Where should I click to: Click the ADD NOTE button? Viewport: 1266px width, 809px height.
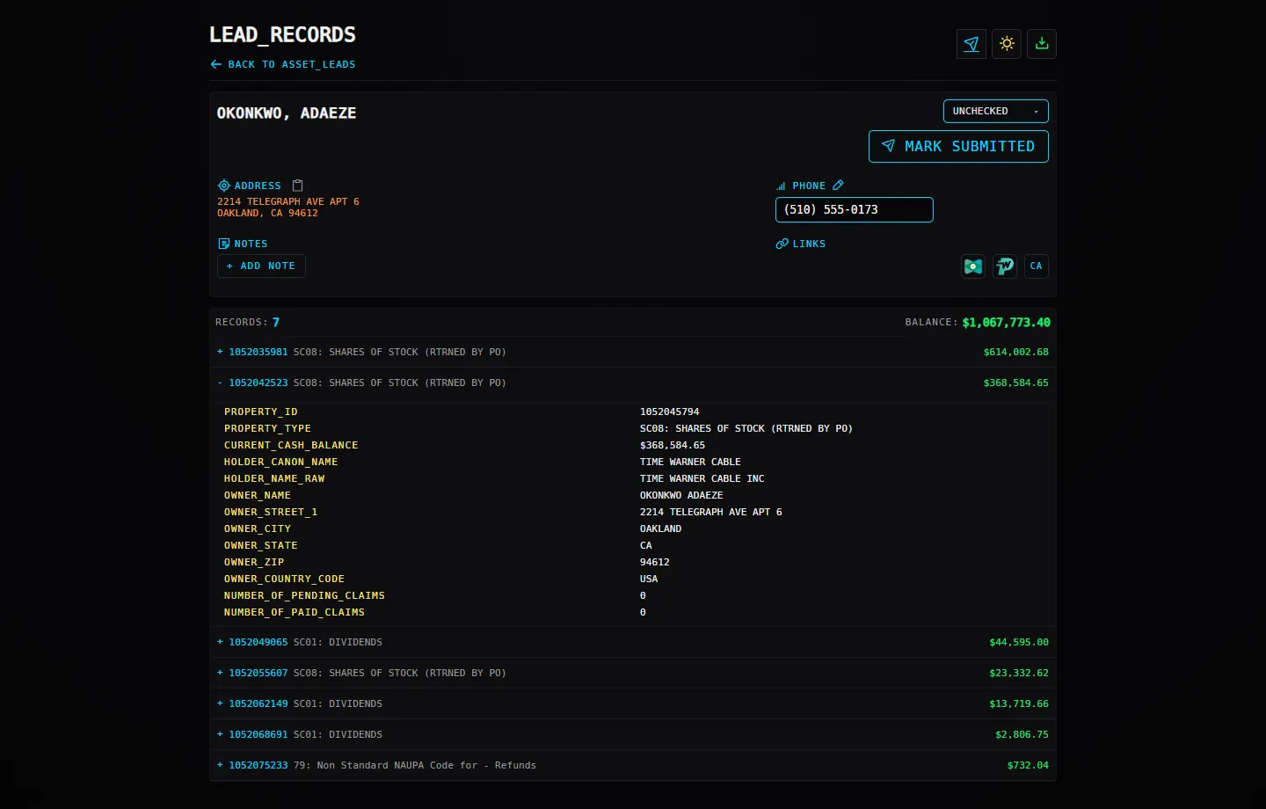[261, 266]
